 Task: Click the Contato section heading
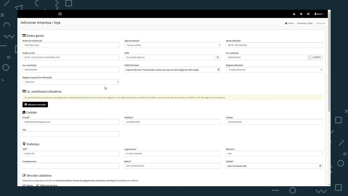click(x=30, y=112)
